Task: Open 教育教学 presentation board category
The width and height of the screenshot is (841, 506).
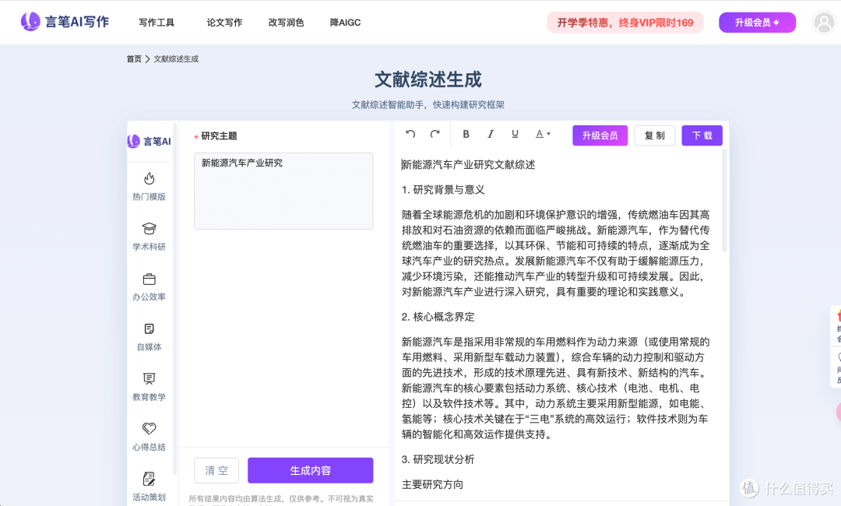Action: click(x=149, y=386)
